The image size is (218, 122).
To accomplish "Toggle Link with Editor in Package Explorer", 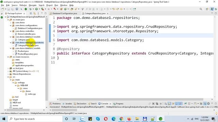I will pos(34,14).
